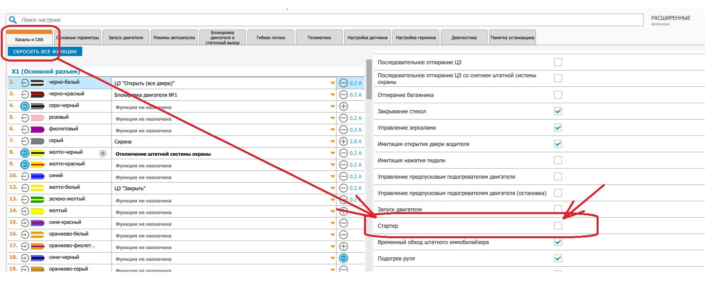Viewport: 705px width, 290px height.
Task: Click minus current icon in черно-белый row
Action: (343, 83)
